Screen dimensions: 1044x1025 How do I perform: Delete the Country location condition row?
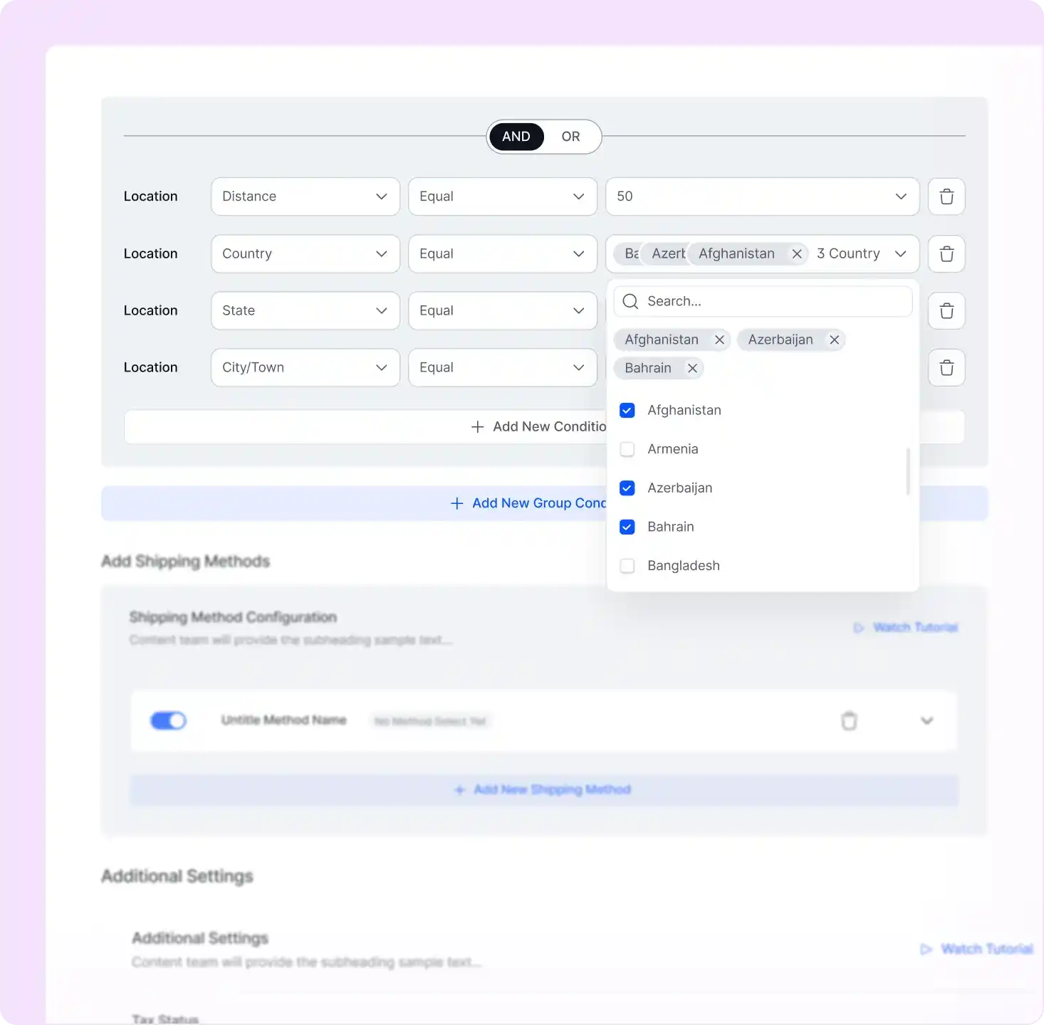[x=946, y=253]
